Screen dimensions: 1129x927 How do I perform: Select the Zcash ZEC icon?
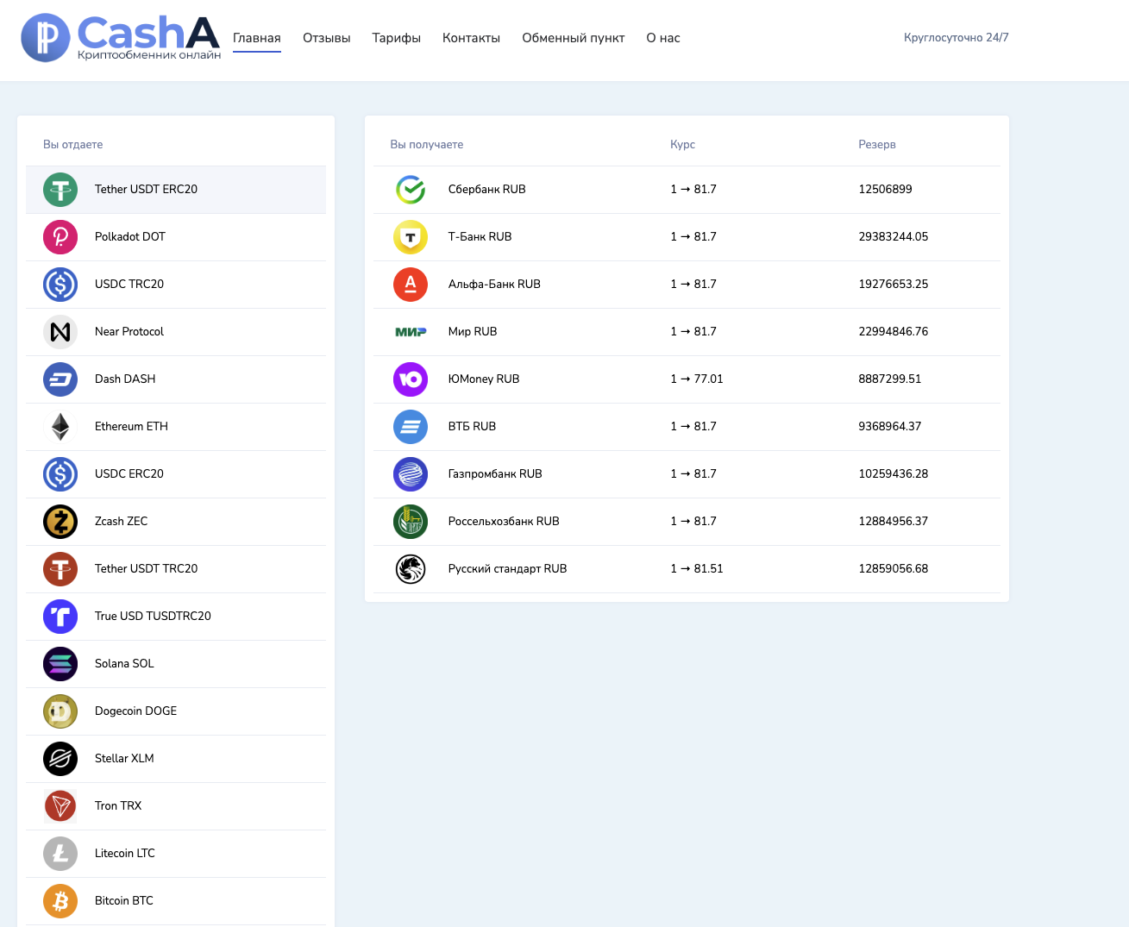[x=60, y=522]
